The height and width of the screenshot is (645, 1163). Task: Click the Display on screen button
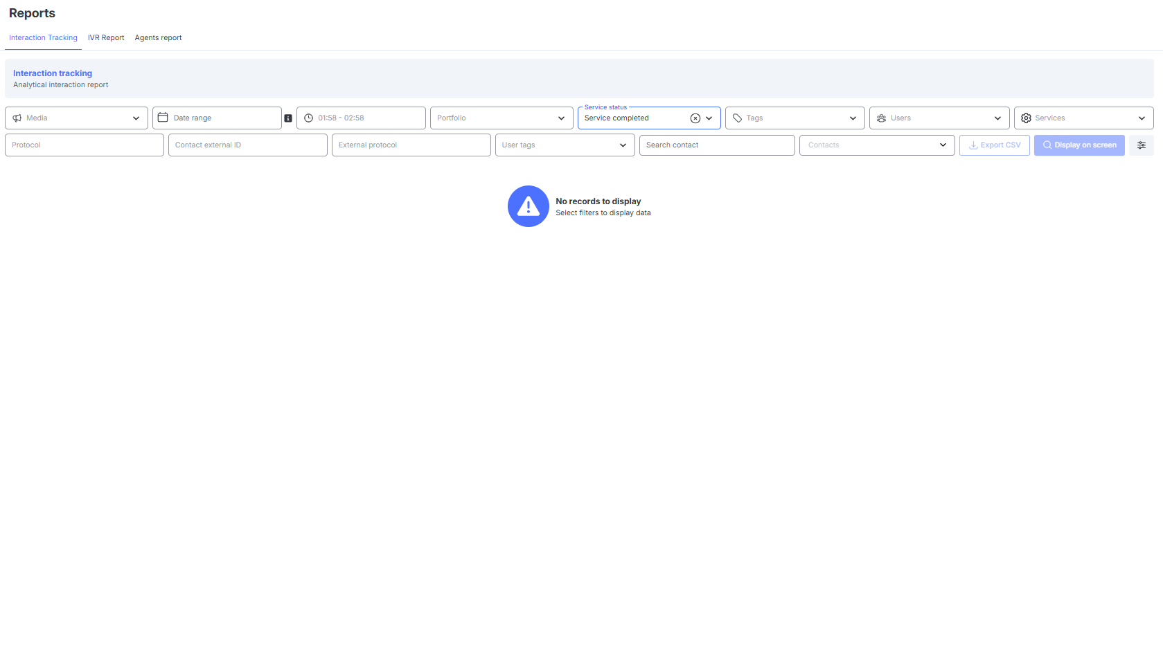point(1079,145)
